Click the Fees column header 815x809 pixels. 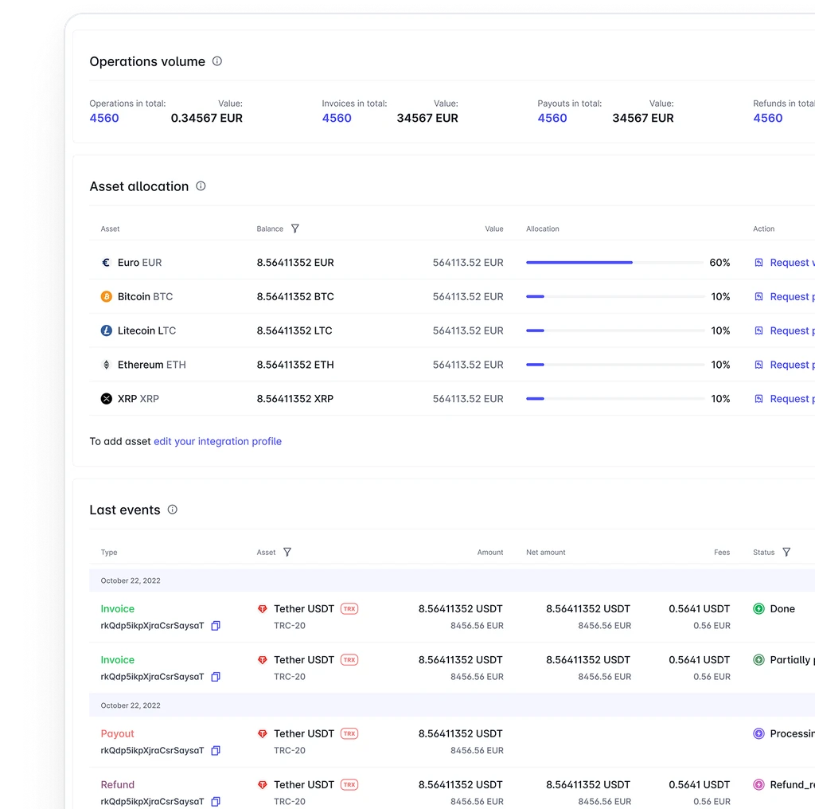[x=721, y=552]
